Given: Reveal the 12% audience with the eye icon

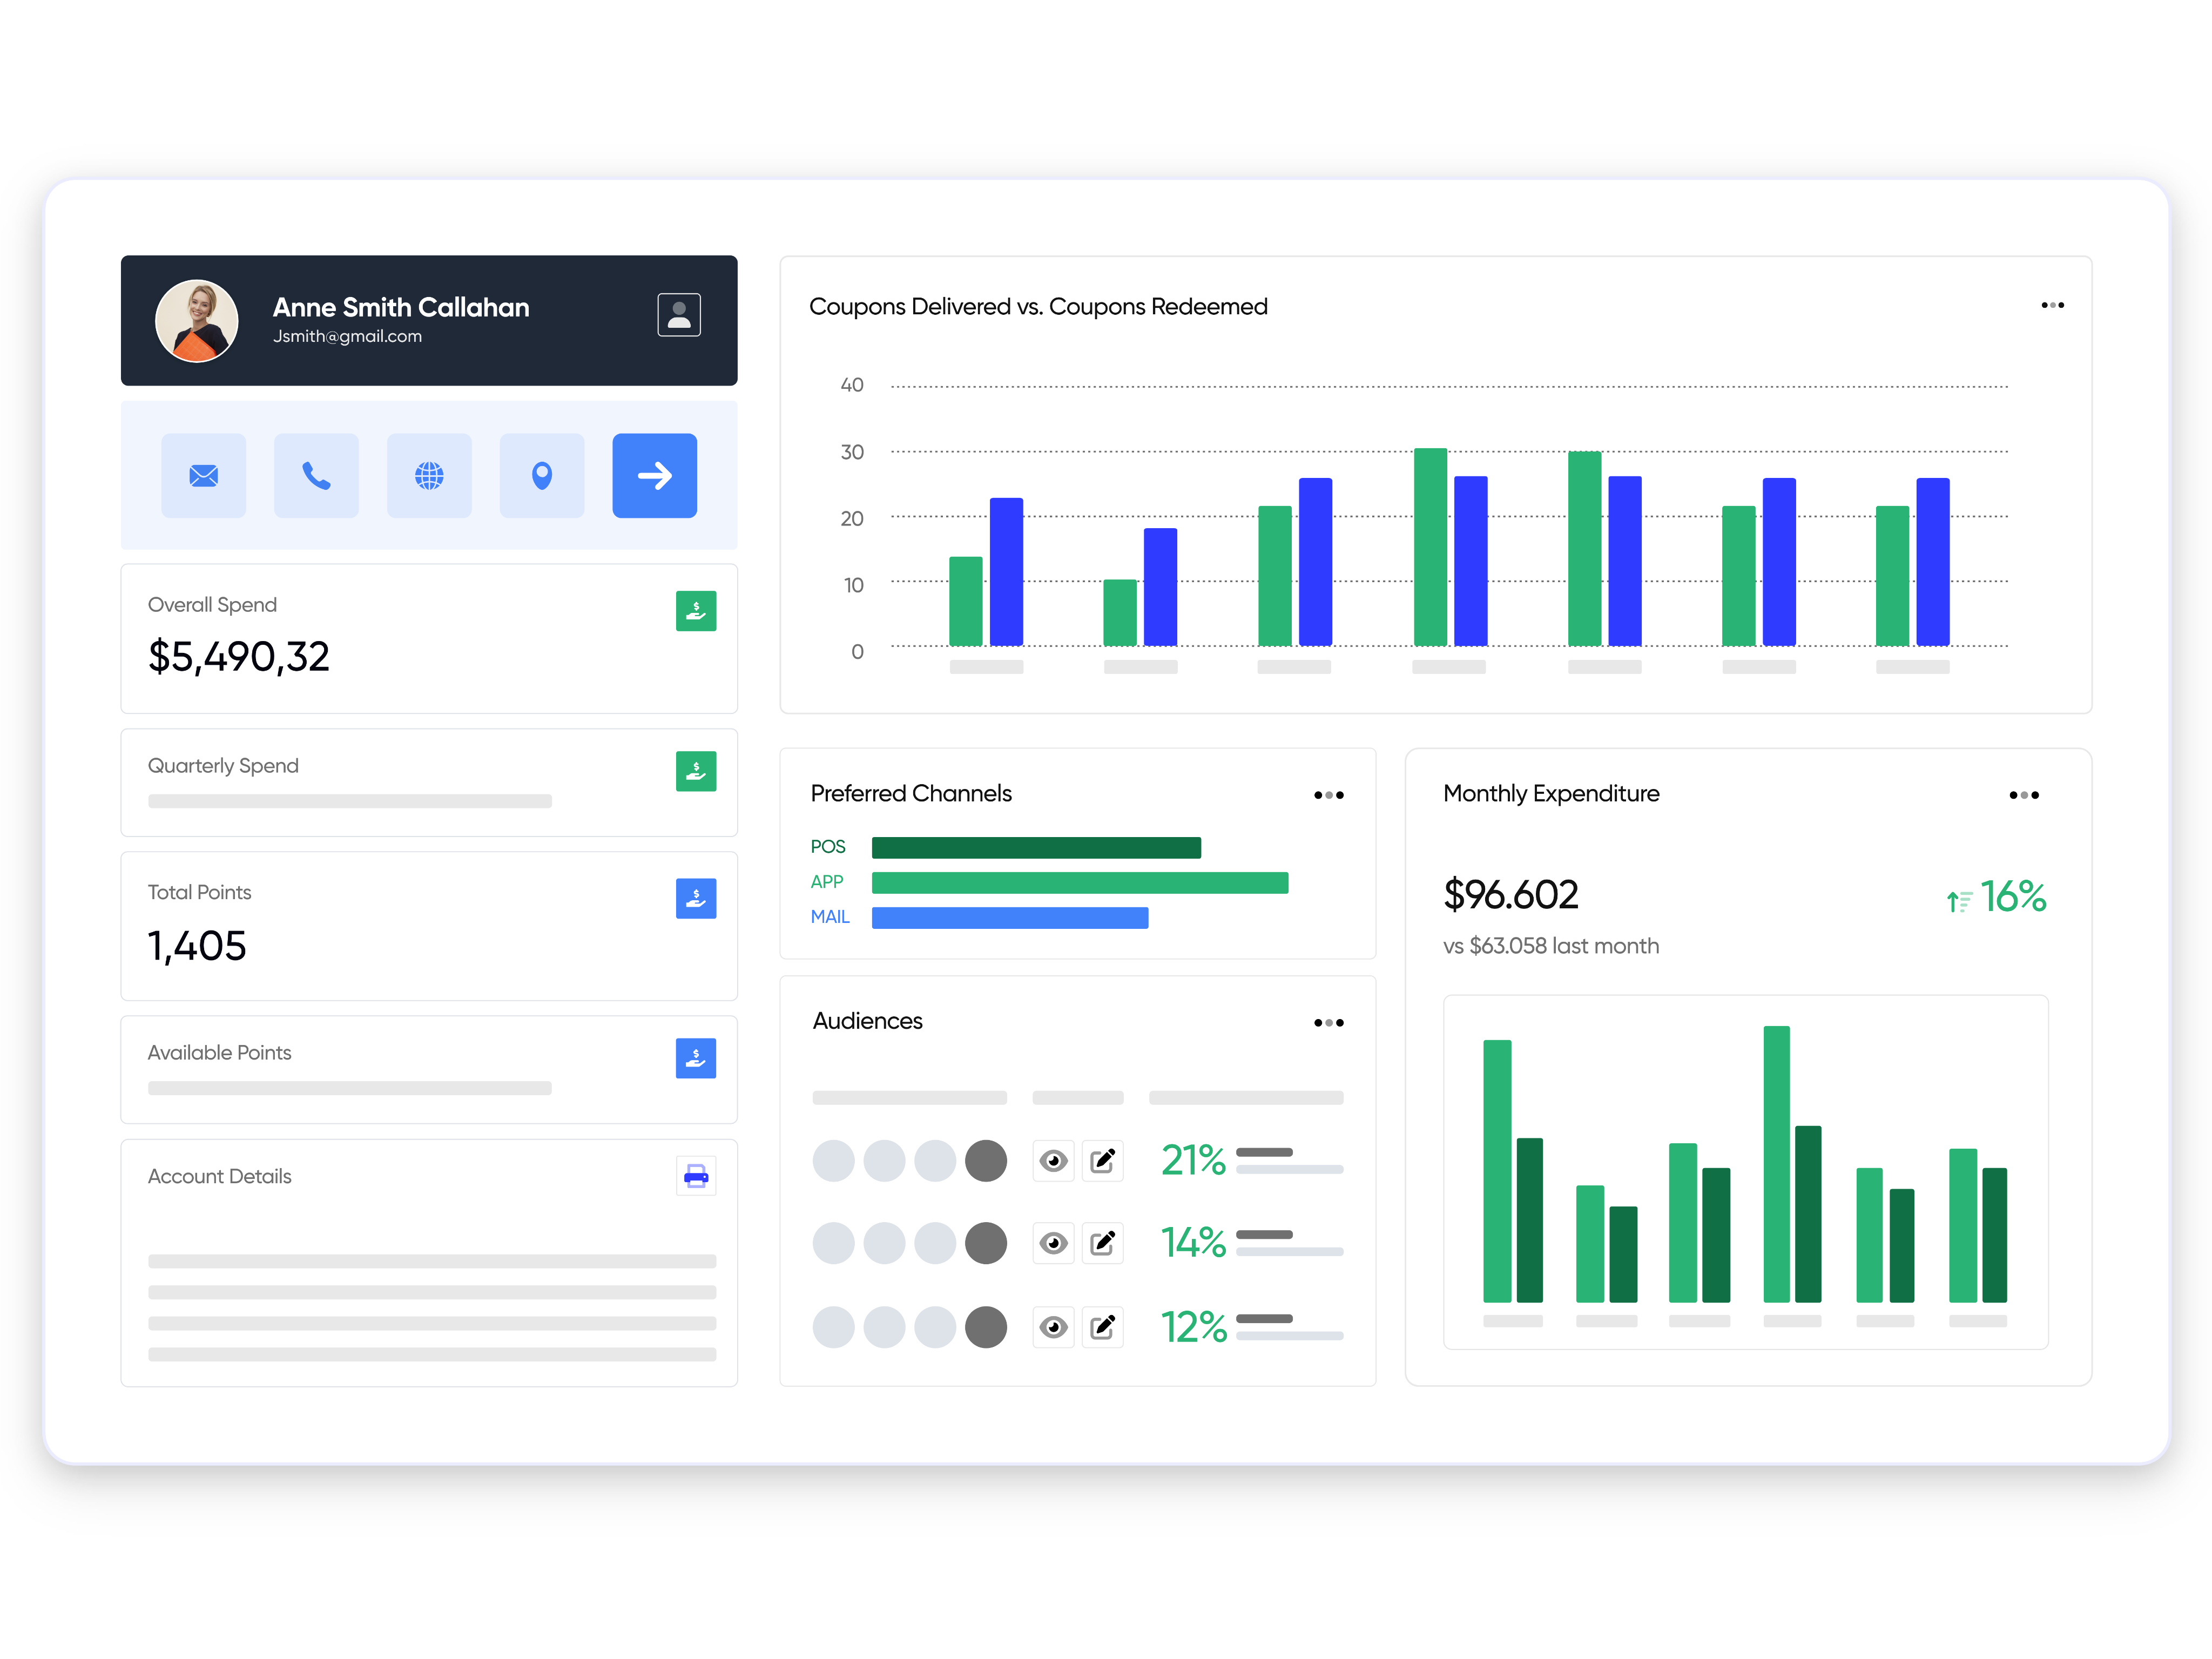Looking at the screenshot, I should point(1053,1326).
